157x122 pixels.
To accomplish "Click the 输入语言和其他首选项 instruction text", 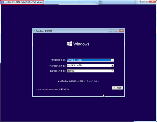I will coord(78,81).
